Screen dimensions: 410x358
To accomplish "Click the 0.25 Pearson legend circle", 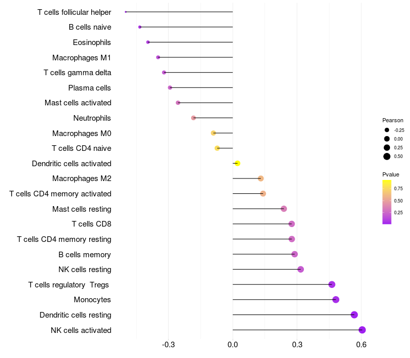I will click(x=387, y=148).
